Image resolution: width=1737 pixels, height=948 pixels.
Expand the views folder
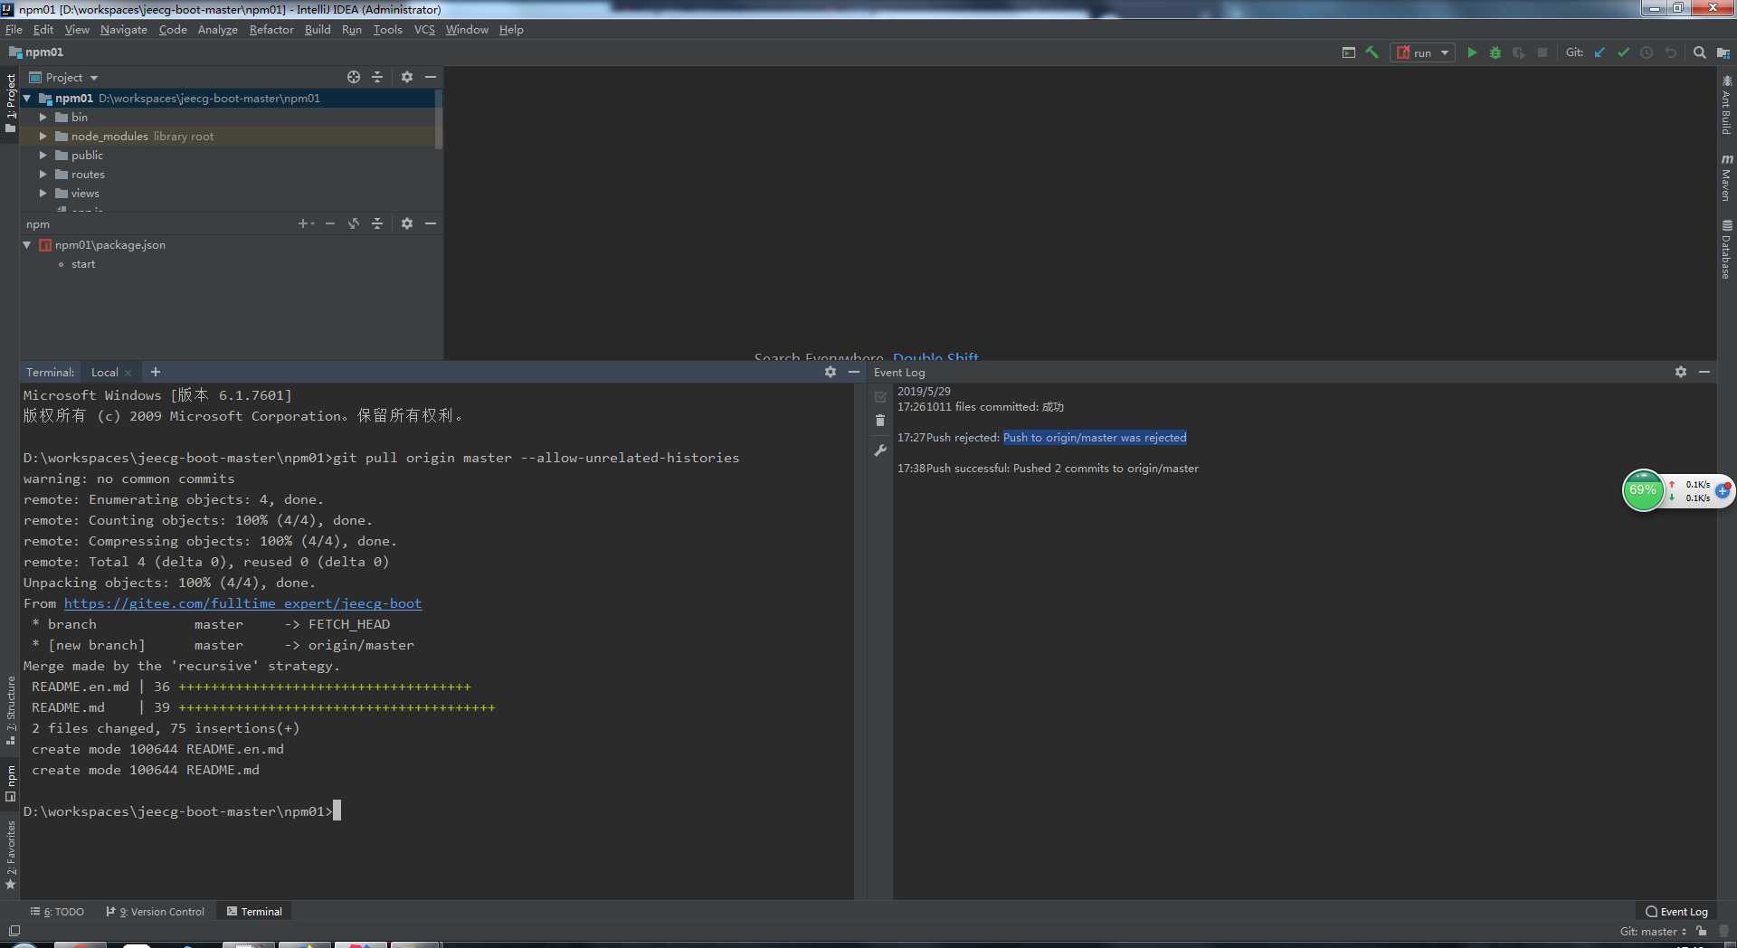tap(43, 193)
